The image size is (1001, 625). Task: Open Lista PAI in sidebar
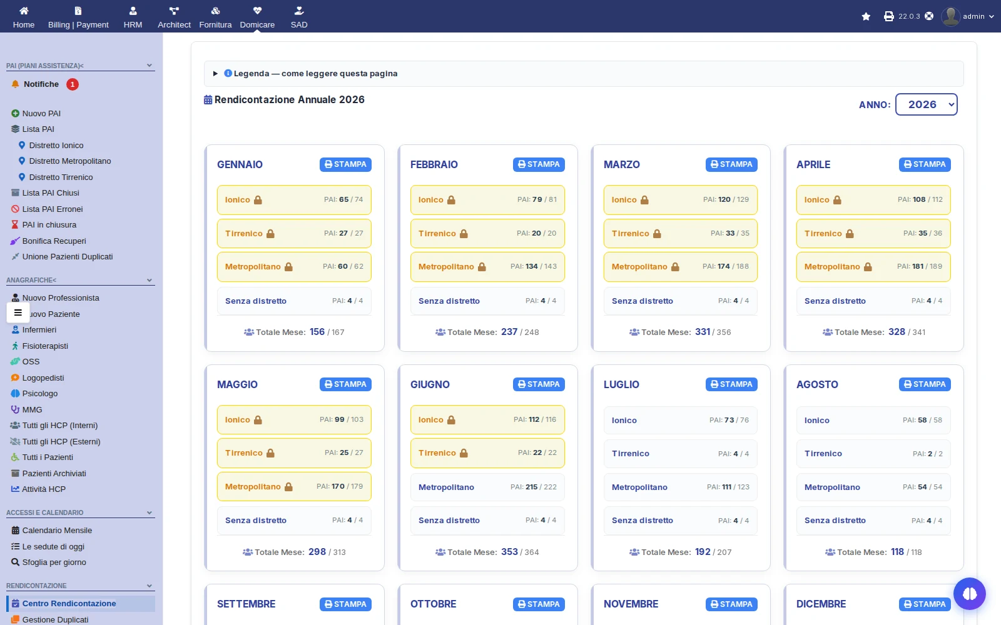pyautogui.click(x=38, y=129)
